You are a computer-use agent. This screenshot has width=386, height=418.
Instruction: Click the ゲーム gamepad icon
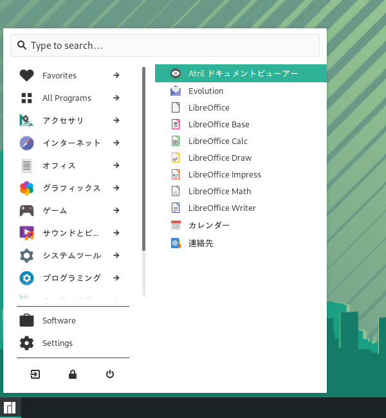[26, 210]
